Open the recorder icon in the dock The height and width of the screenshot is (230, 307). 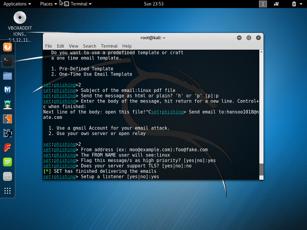coord(7,177)
